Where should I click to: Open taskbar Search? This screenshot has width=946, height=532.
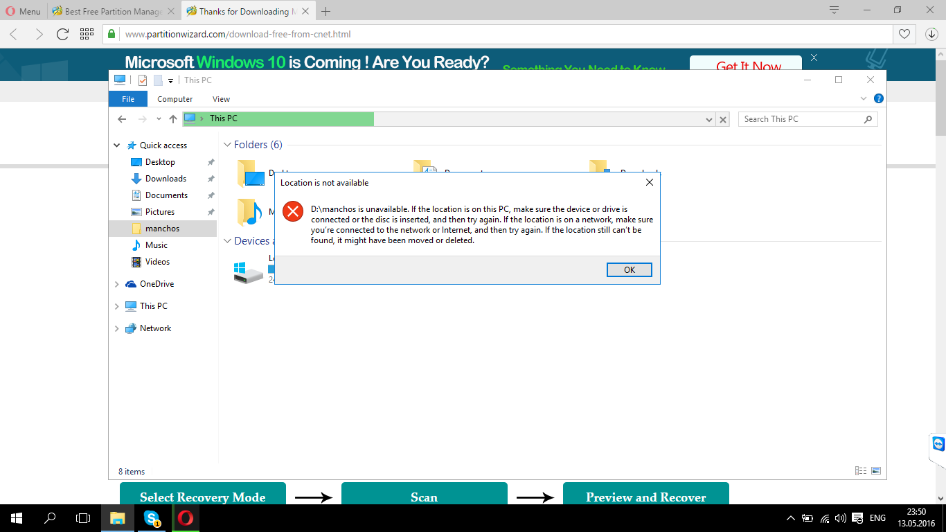click(50, 518)
